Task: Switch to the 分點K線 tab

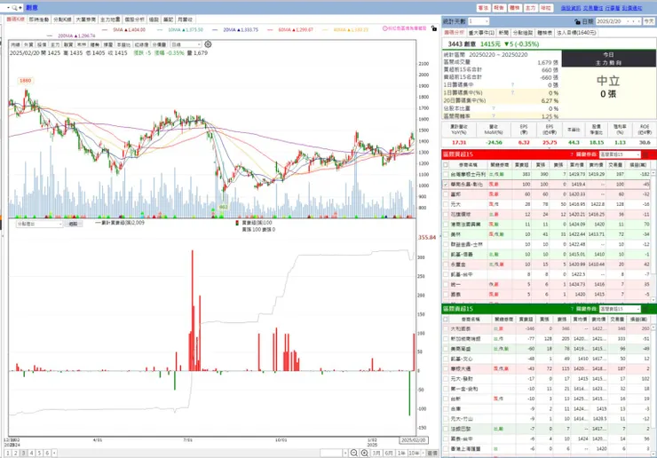Action: tap(62, 20)
